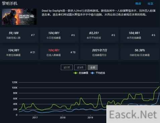
Task: Toggle the blue 平均在线 legend series
Action: coord(98,73)
